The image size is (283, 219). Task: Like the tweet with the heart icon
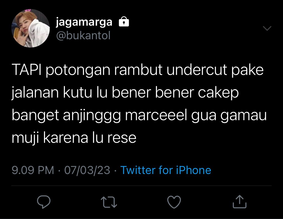[x=174, y=202]
